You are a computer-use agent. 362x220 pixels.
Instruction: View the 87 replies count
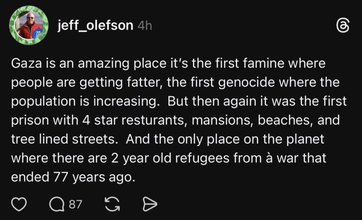(76, 205)
